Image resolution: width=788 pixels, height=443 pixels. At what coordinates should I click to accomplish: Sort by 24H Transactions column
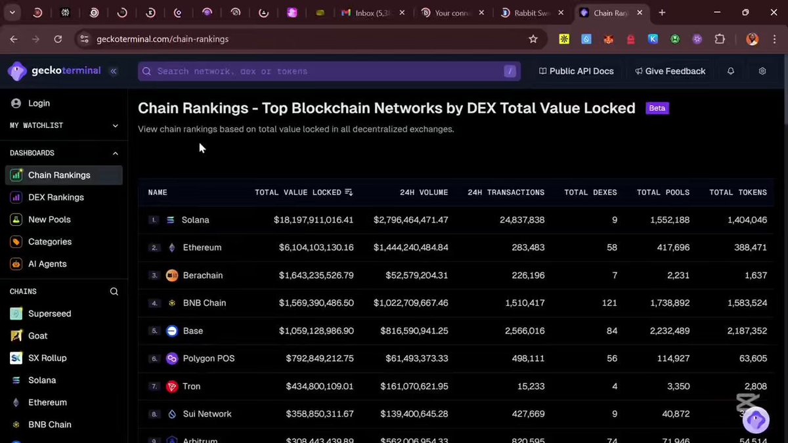(506, 192)
